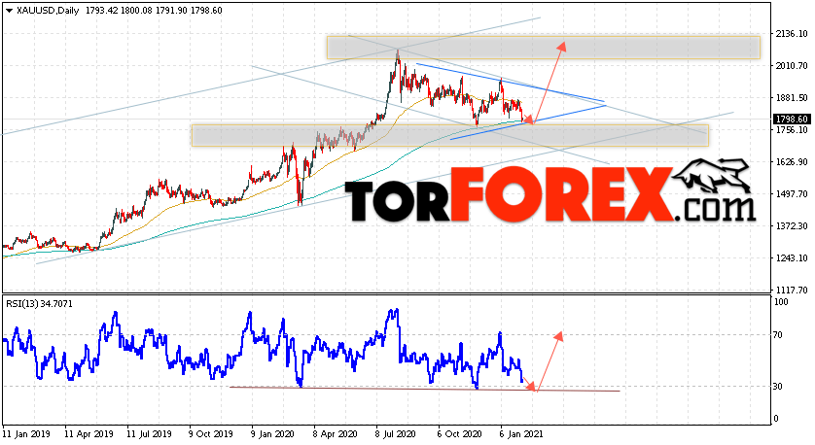Click the RSI red forecast arrow head

pyautogui.click(x=559, y=336)
